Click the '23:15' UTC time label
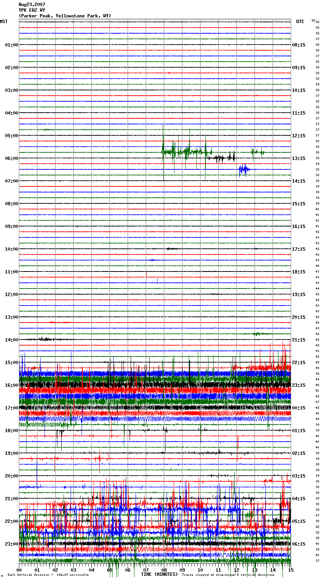Viewport: 321px width, 580px height. coord(299,385)
